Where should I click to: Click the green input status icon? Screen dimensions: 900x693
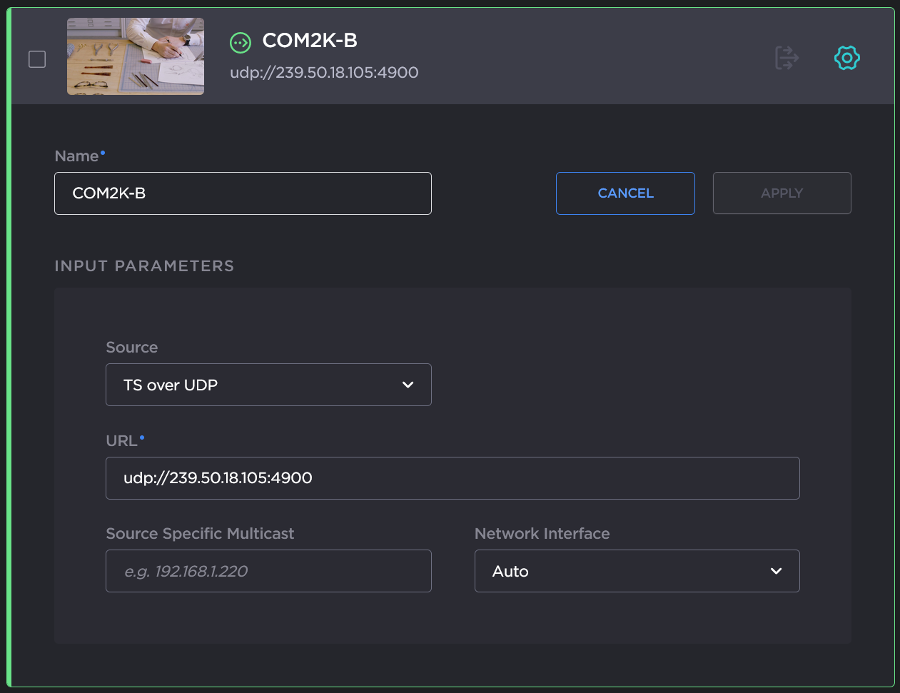[241, 43]
